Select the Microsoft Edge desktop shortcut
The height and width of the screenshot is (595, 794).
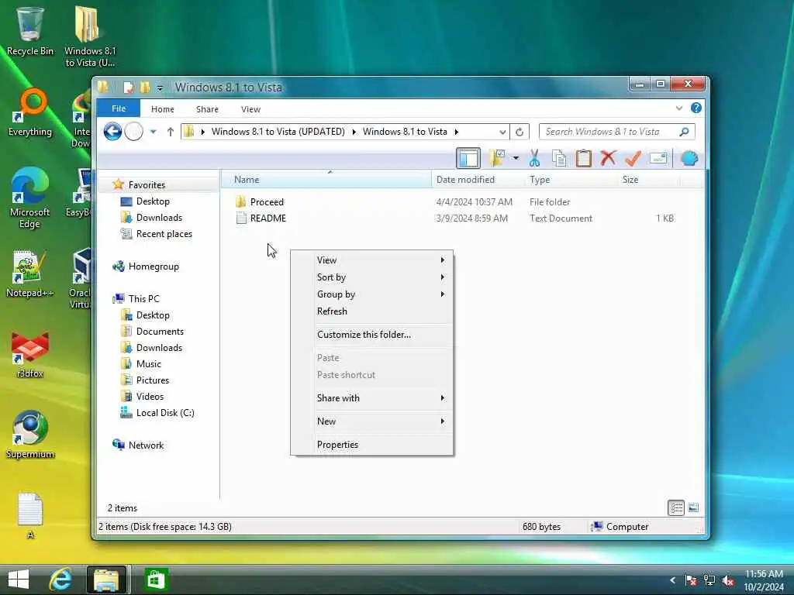click(30, 198)
